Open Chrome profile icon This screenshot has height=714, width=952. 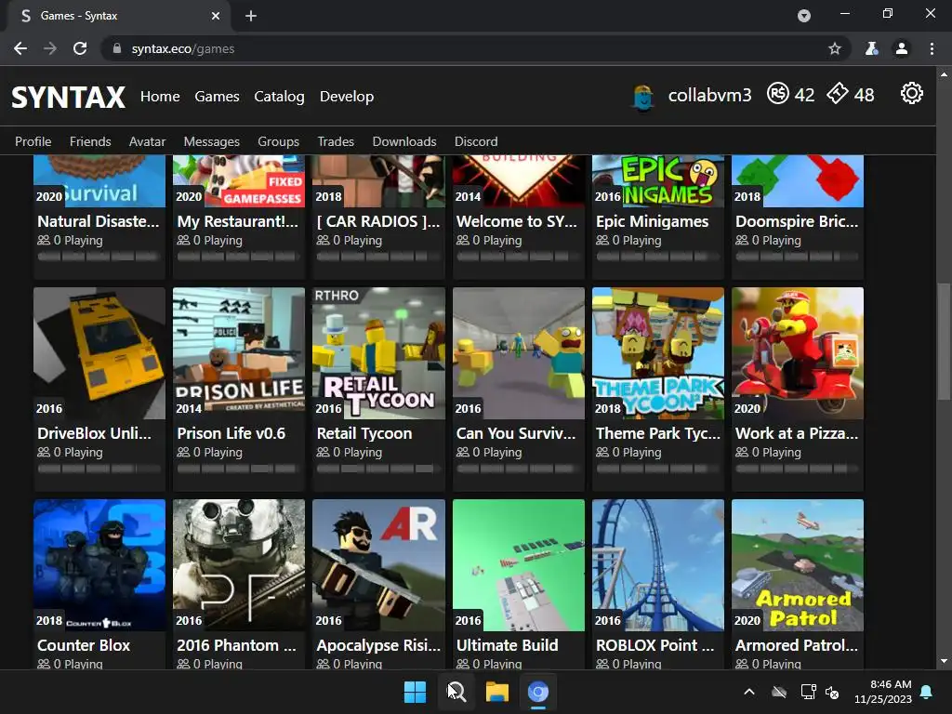[902, 48]
